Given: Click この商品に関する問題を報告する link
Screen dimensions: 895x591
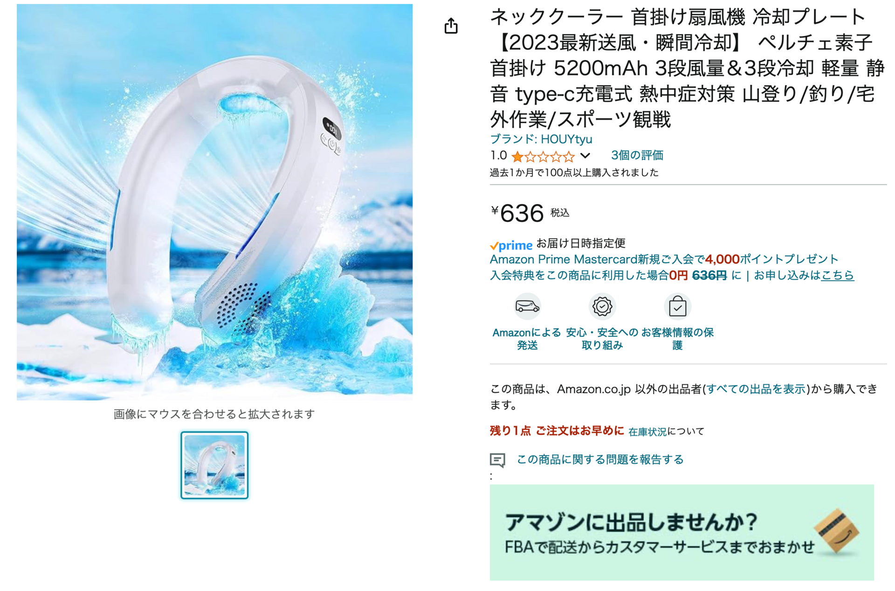Looking at the screenshot, I should 600,460.
